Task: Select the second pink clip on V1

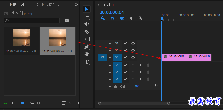Action: click(199, 57)
